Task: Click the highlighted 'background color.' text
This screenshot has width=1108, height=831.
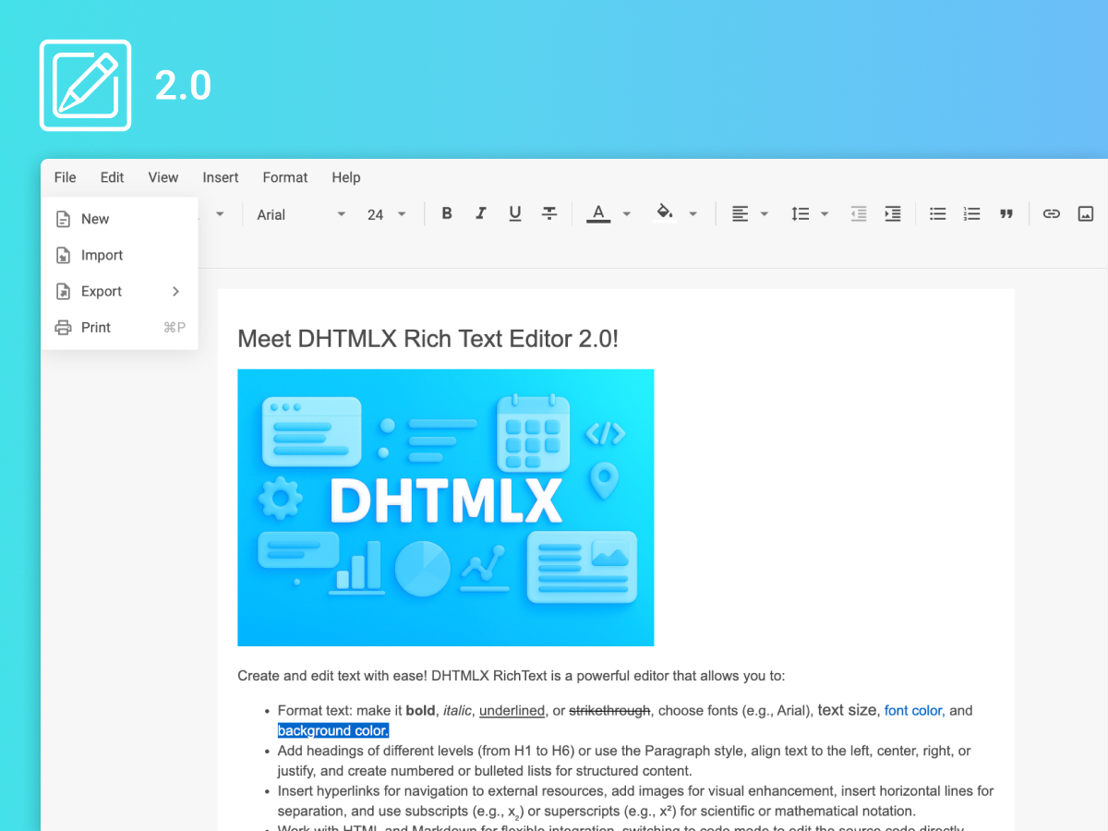Action: click(x=333, y=730)
